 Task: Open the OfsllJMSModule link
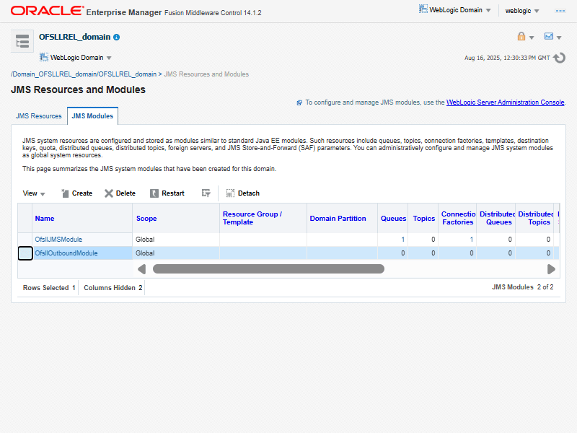tap(58, 240)
